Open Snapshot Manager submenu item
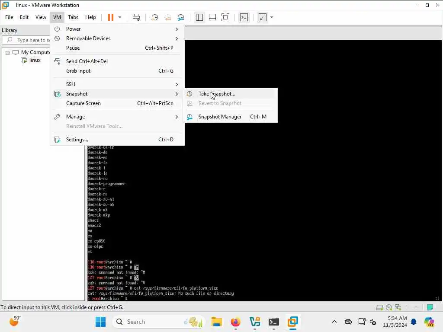 tap(231, 117)
